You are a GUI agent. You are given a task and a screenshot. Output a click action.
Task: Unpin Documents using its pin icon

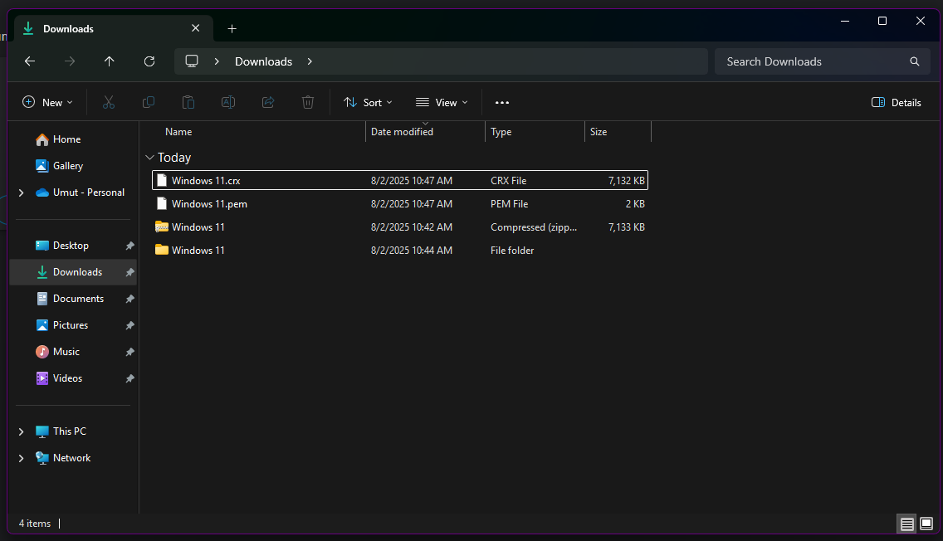(x=129, y=299)
